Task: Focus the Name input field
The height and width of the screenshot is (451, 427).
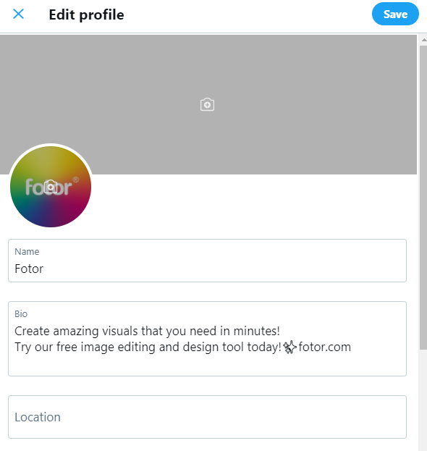Action: coord(207,261)
